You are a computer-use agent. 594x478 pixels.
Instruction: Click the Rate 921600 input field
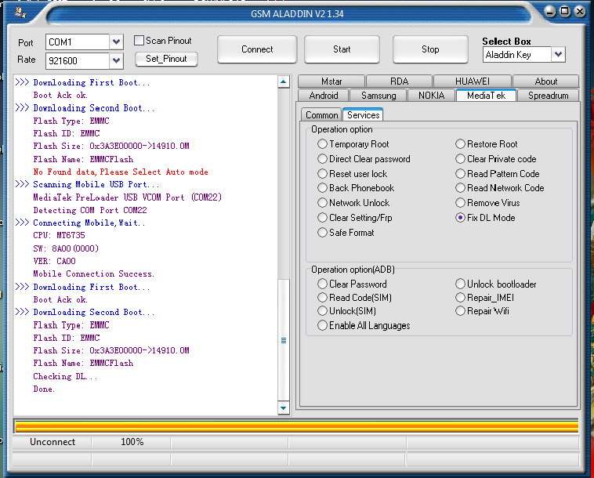[78, 60]
